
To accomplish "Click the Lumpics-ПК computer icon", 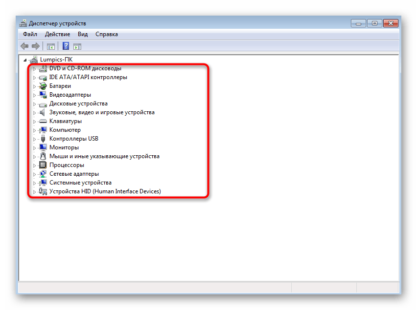I will [x=34, y=60].
